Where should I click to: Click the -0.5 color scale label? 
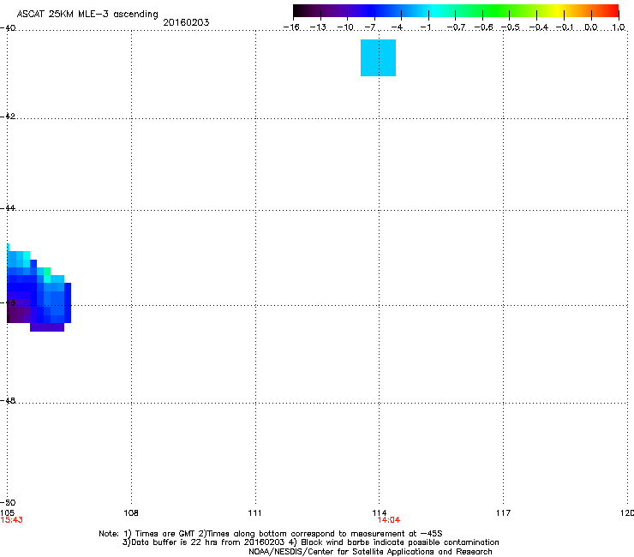[x=511, y=27]
